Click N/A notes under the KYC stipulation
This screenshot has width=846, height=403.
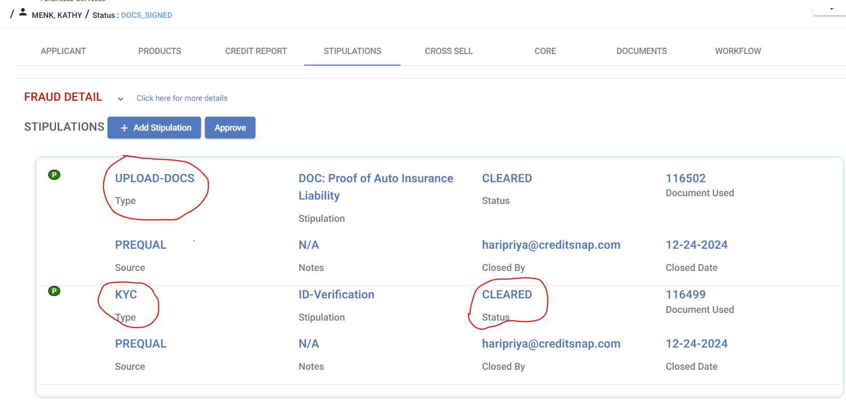pyautogui.click(x=309, y=344)
